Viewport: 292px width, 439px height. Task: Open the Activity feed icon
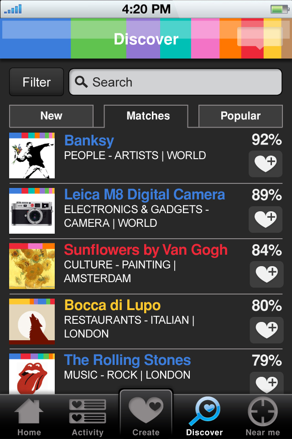(x=88, y=412)
